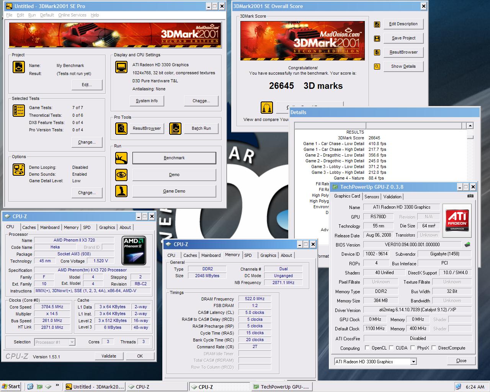
Task: Open the GPU selection dropdown in GPU-Z
Action: pos(413,362)
